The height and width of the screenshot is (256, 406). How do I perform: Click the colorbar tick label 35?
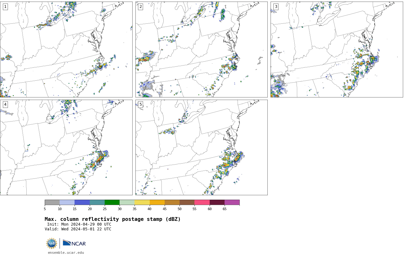point(134,209)
